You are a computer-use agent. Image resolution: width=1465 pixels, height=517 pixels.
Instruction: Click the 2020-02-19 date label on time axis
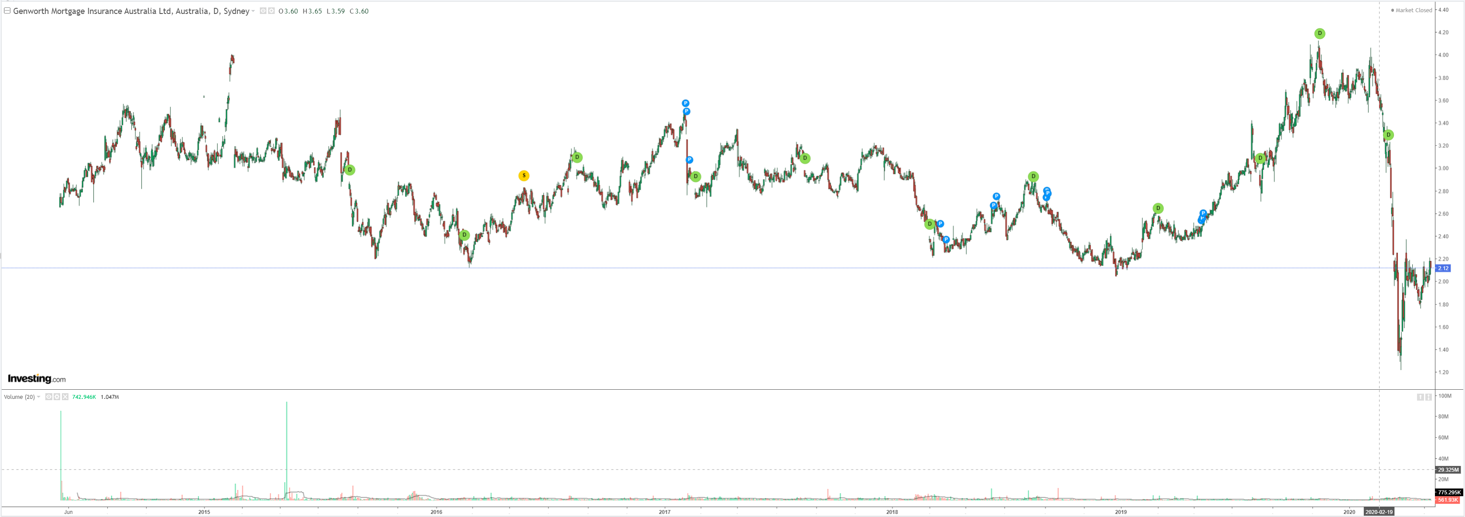pyautogui.click(x=1379, y=512)
